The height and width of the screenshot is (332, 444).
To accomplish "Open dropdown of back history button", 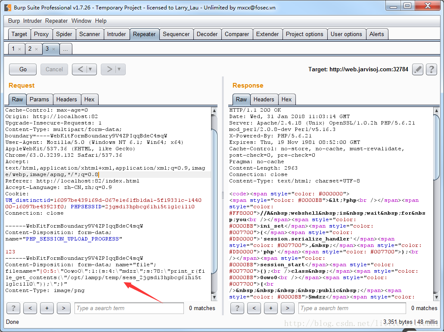I will [x=90, y=69].
